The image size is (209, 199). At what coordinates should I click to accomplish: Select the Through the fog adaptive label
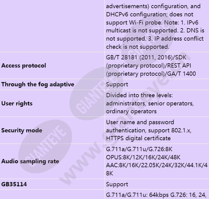[38, 85]
